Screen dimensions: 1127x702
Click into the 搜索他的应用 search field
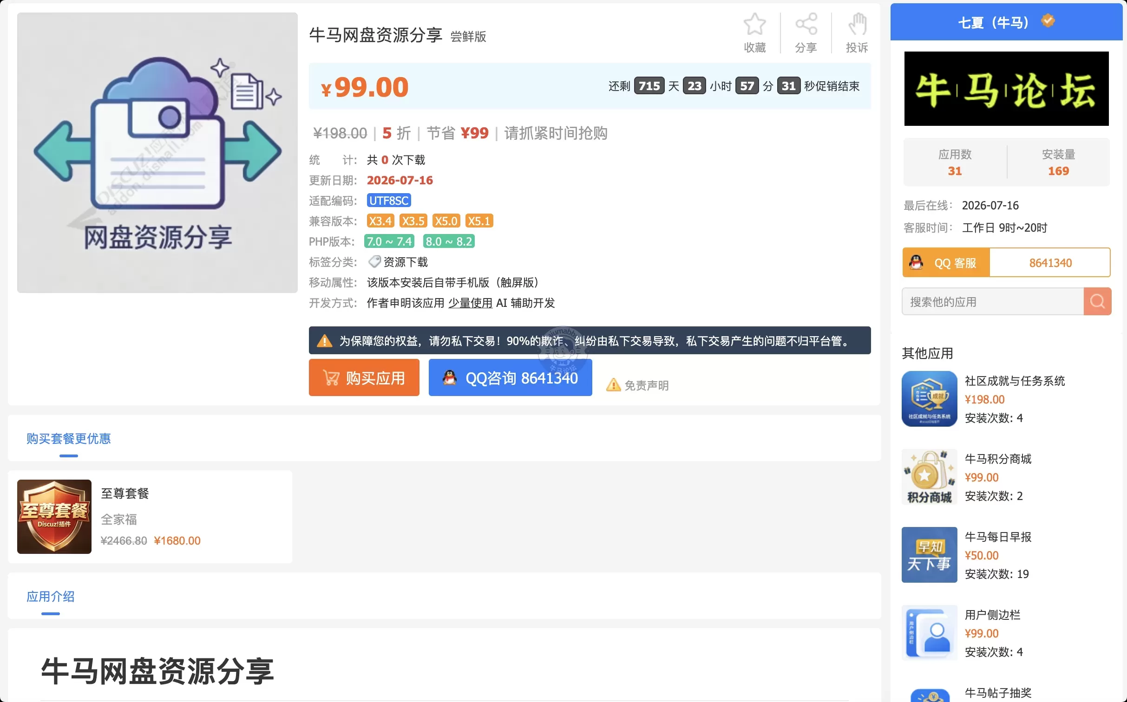tap(993, 301)
